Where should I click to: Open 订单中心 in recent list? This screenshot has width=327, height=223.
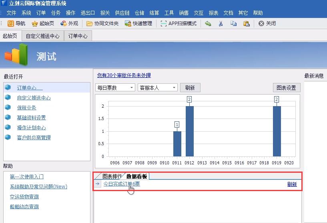pyautogui.click(x=30, y=88)
